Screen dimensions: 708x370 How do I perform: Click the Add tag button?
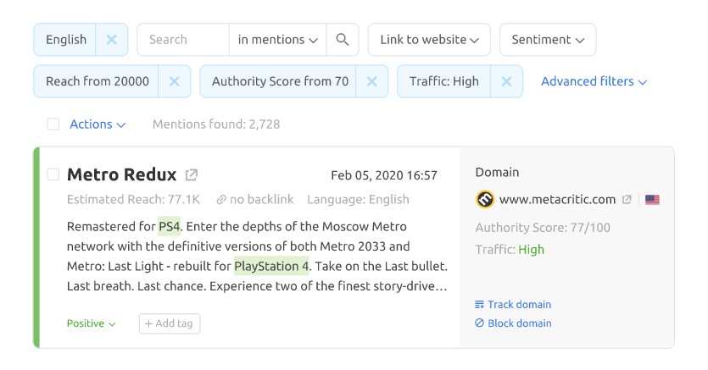coord(170,323)
